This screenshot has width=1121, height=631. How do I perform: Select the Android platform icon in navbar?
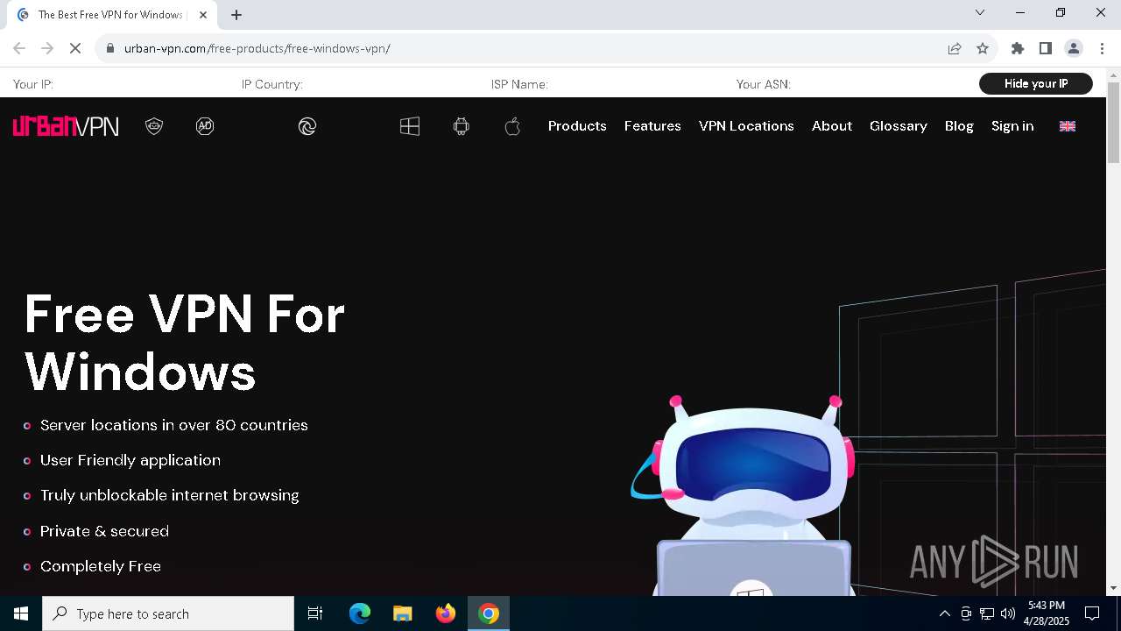click(462, 126)
